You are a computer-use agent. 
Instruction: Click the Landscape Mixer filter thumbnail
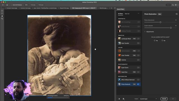(119, 39)
